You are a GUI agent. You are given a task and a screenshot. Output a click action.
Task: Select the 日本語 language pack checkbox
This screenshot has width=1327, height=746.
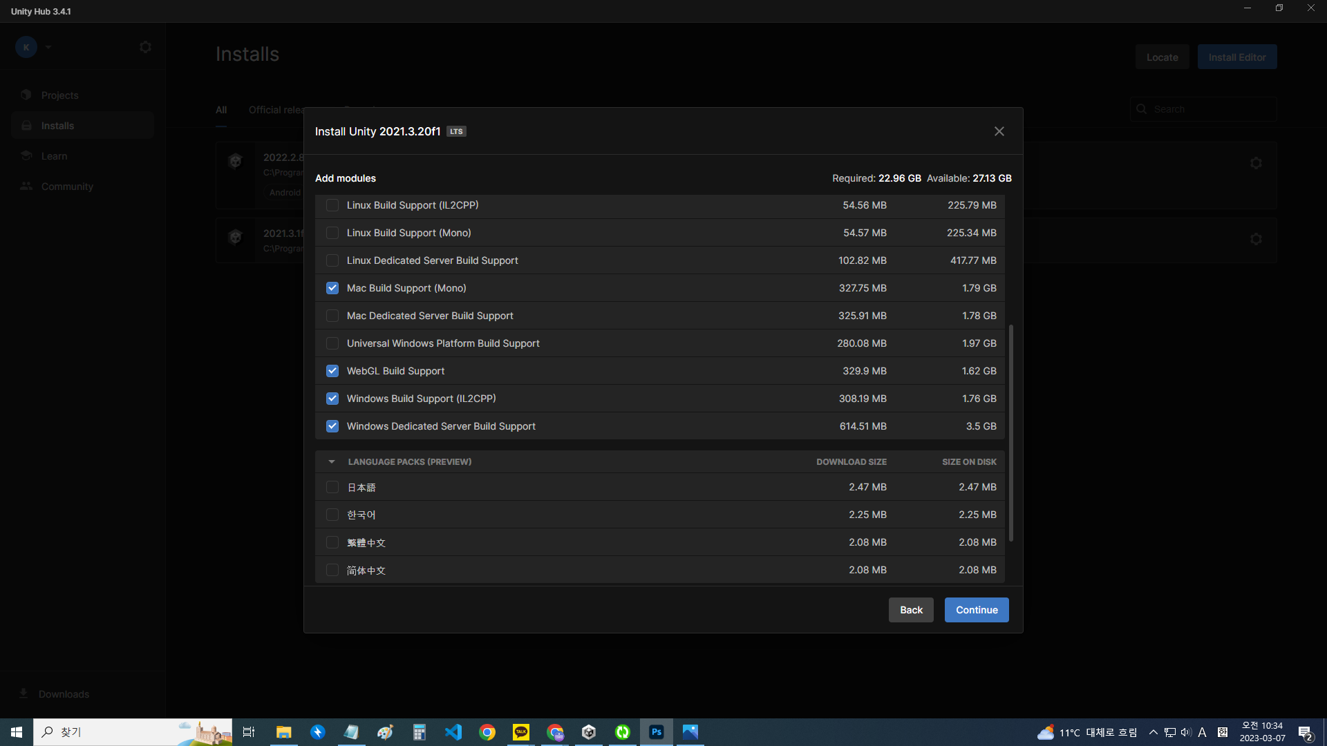point(332,487)
